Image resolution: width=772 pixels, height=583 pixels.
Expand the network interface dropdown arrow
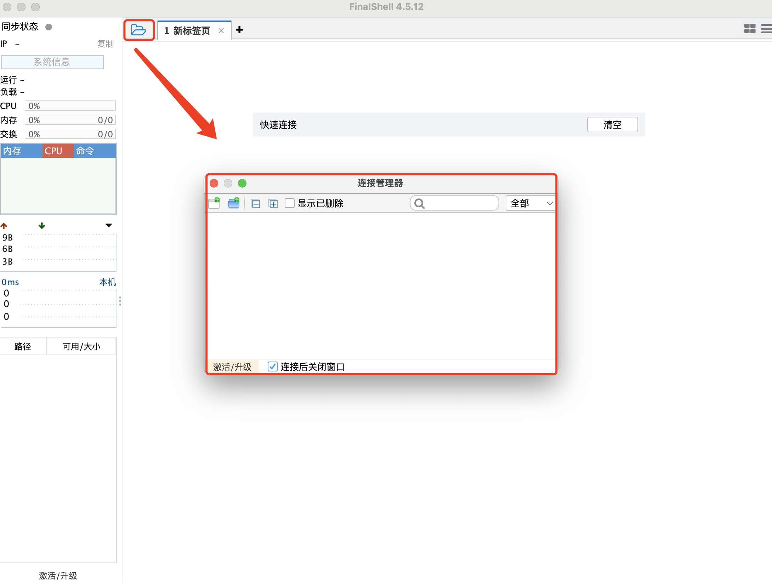click(x=109, y=225)
